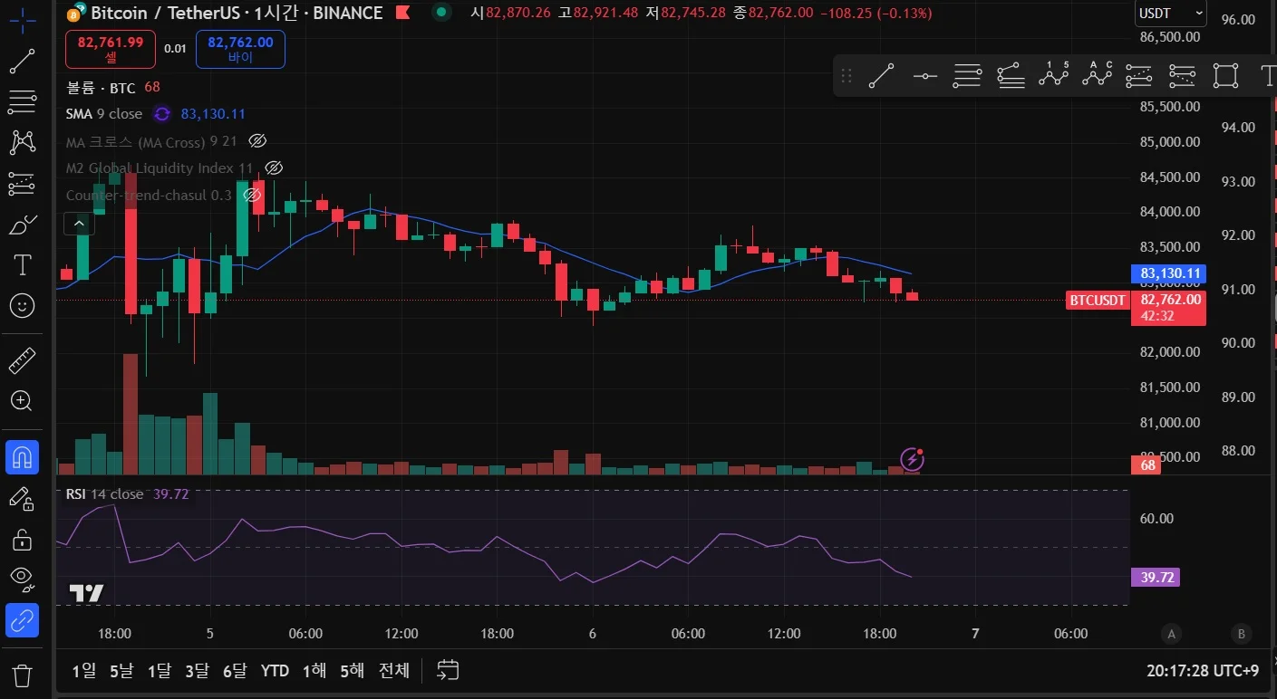The height and width of the screenshot is (699, 1277).
Task: Grab the floating toolbar drag handle
Action: coord(846,76)
